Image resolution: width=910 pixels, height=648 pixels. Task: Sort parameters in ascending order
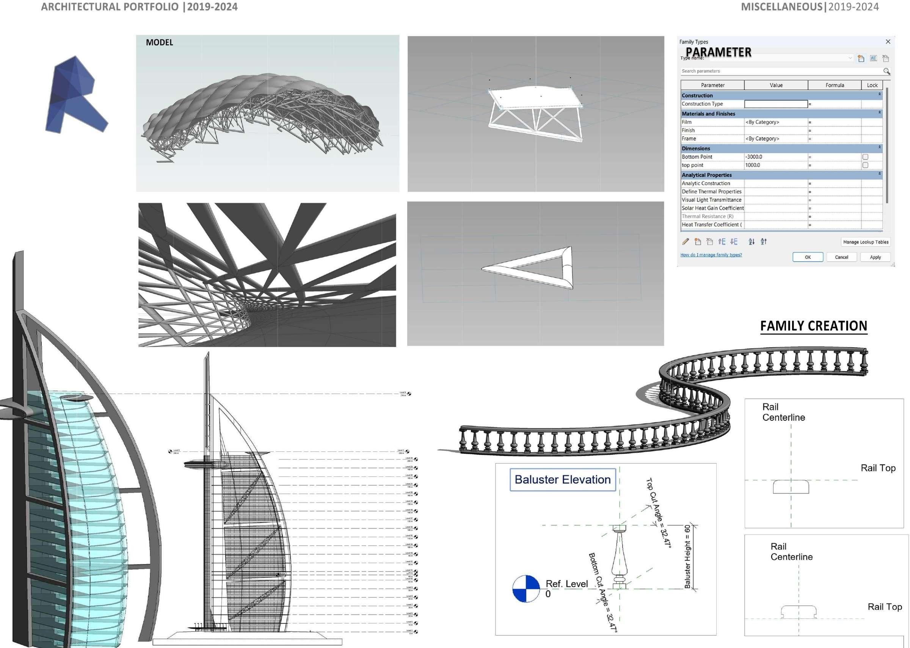(752, 241)
